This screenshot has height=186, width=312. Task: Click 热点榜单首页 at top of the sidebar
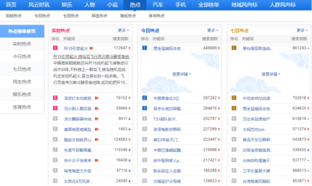click(x=22, y=31)
